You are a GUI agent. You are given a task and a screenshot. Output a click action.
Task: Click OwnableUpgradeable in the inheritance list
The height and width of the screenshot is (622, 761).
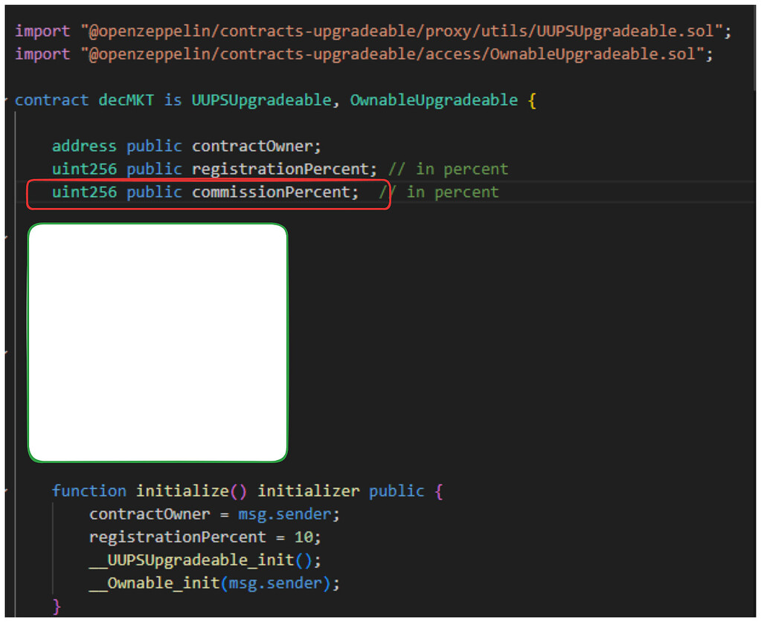coord(434,100)
